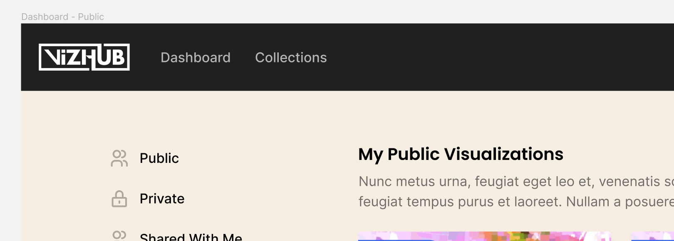674x241 pixels.
Task: Click the My Public Visualizations heading
Action: (x=461, y=154)
